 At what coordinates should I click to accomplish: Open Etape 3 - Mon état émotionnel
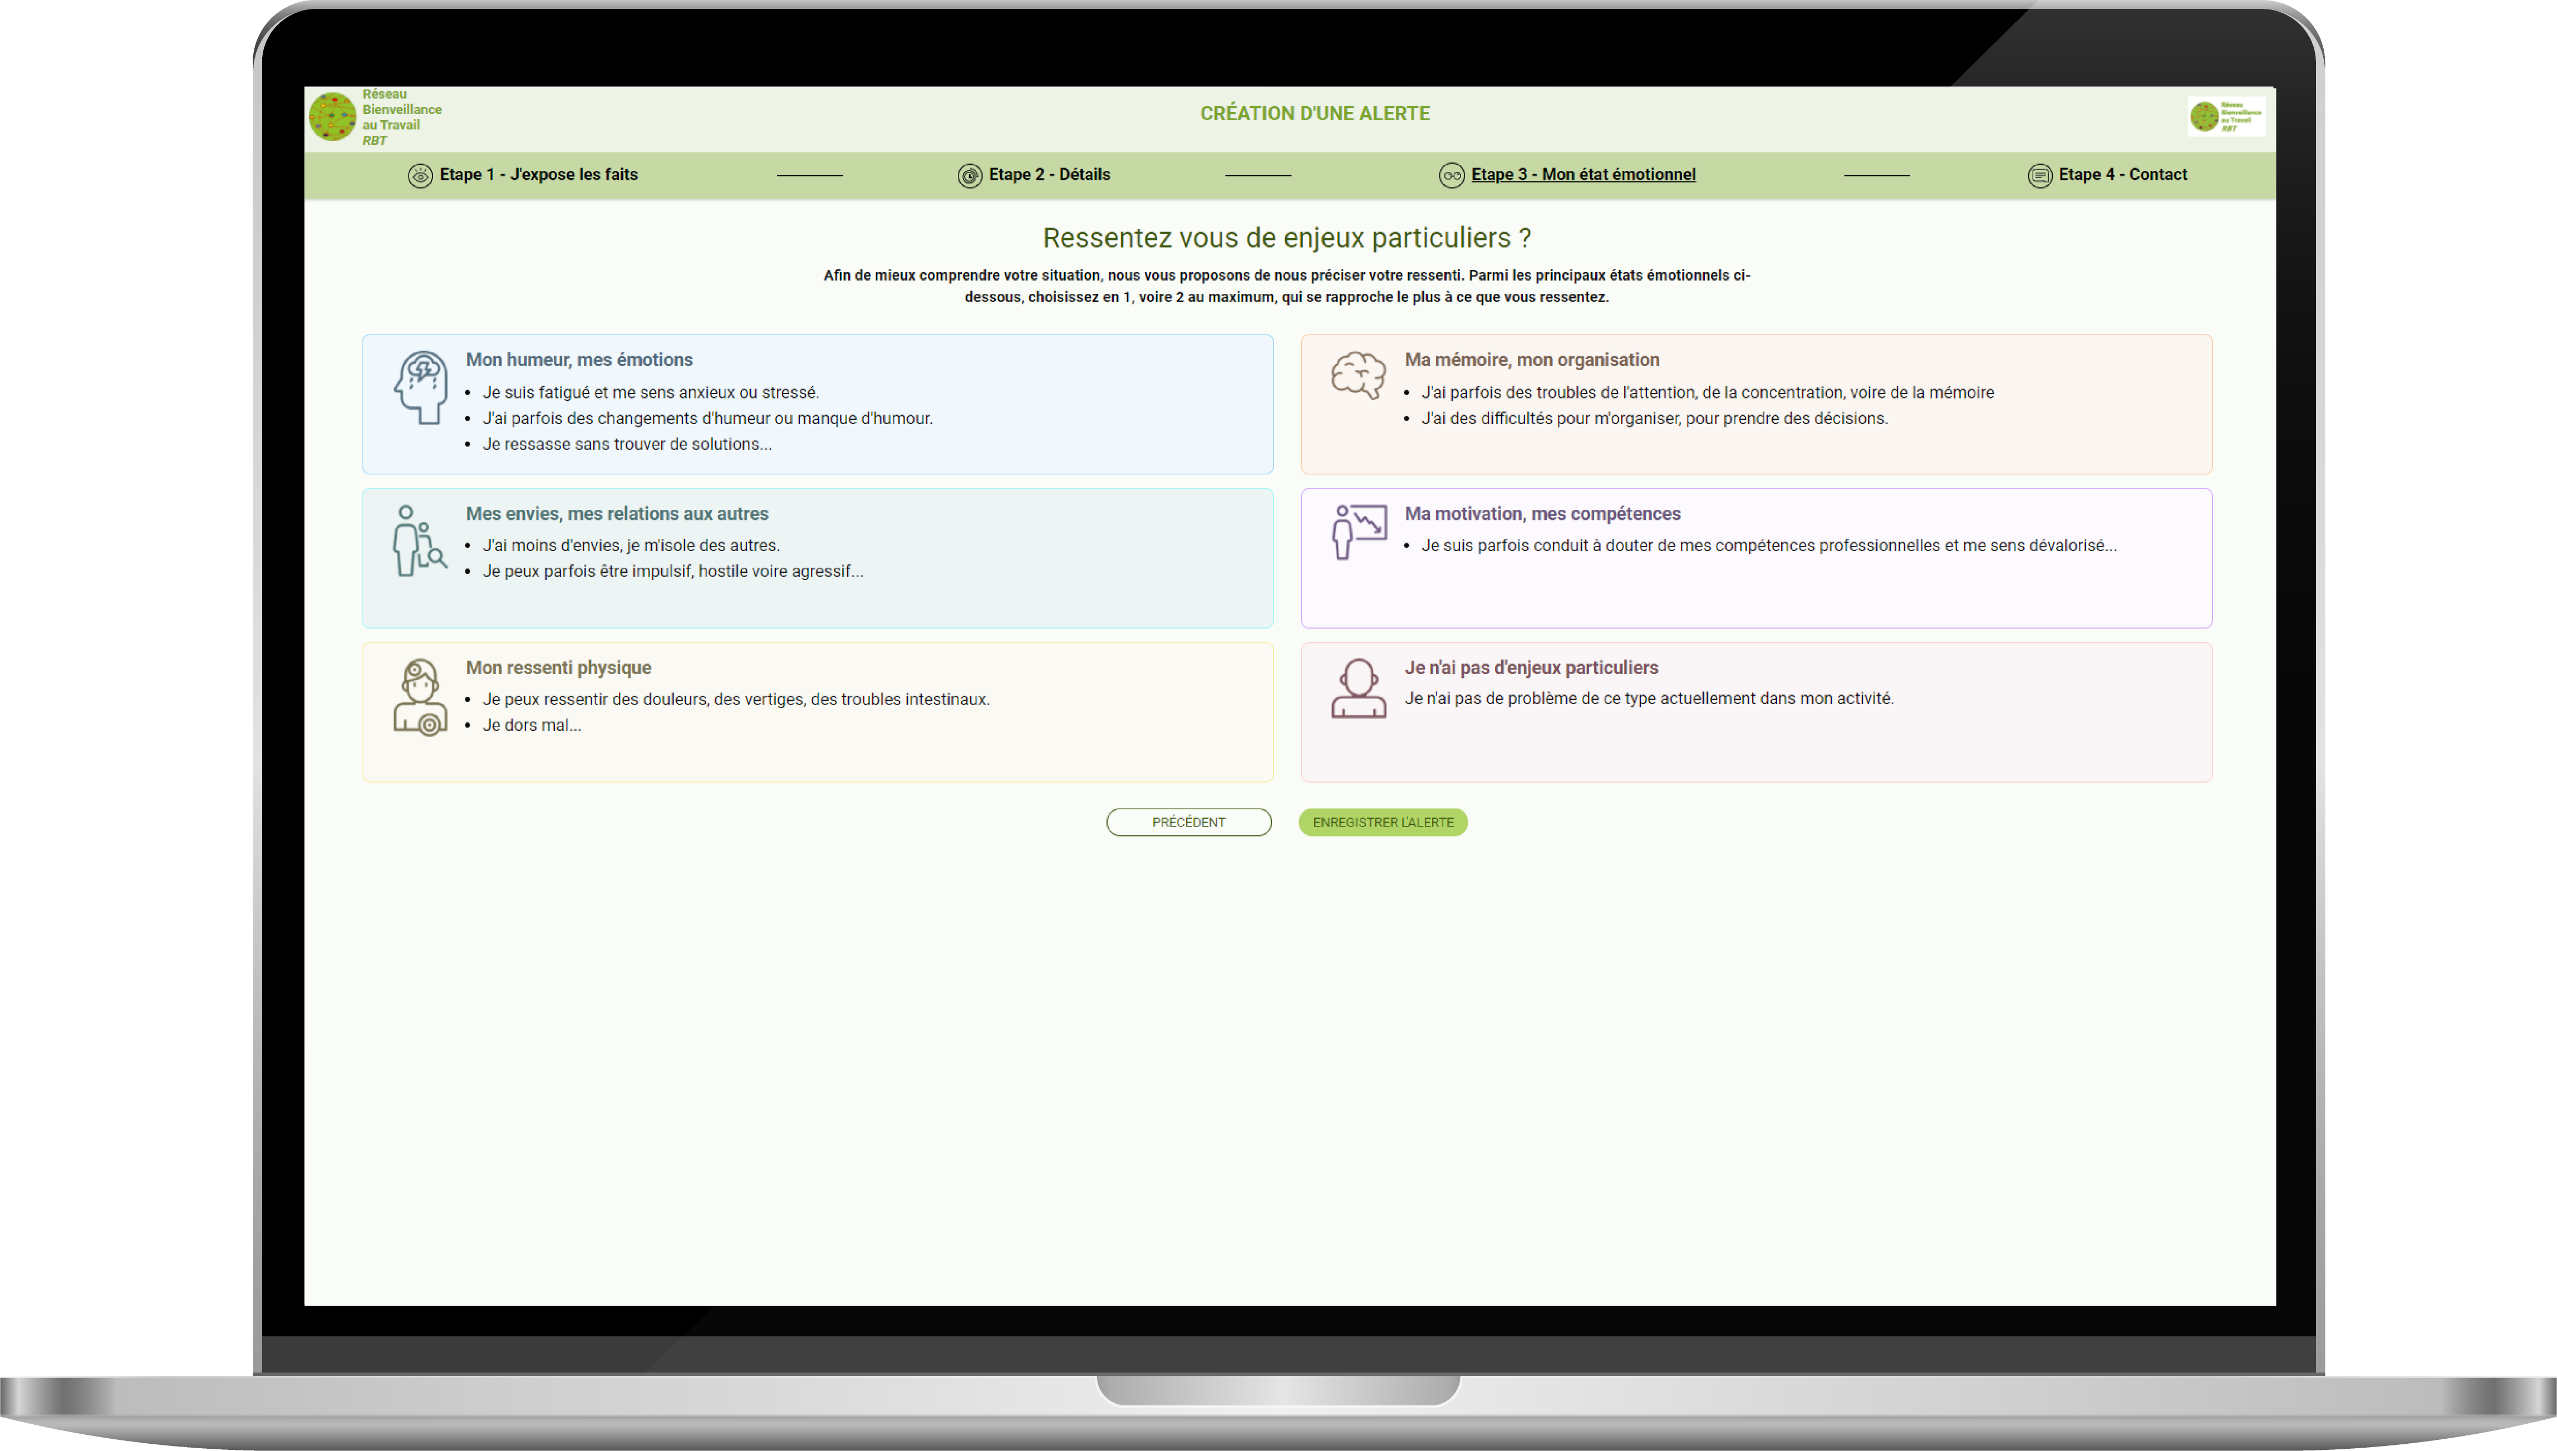(x=1584, y=174)
